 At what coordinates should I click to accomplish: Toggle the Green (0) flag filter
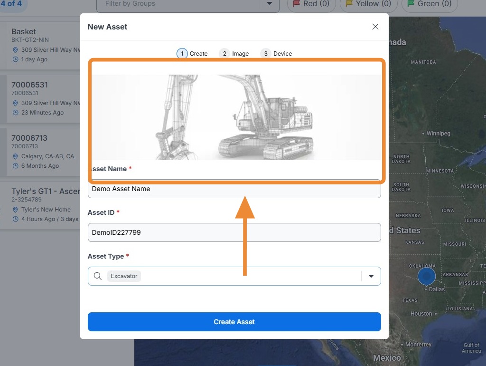(x=429, y=4)
